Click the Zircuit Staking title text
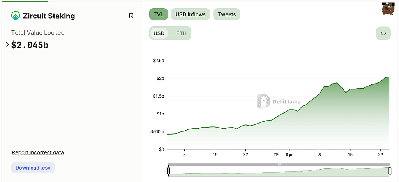Viewport: 399px width, 182px height. [49, 16]
